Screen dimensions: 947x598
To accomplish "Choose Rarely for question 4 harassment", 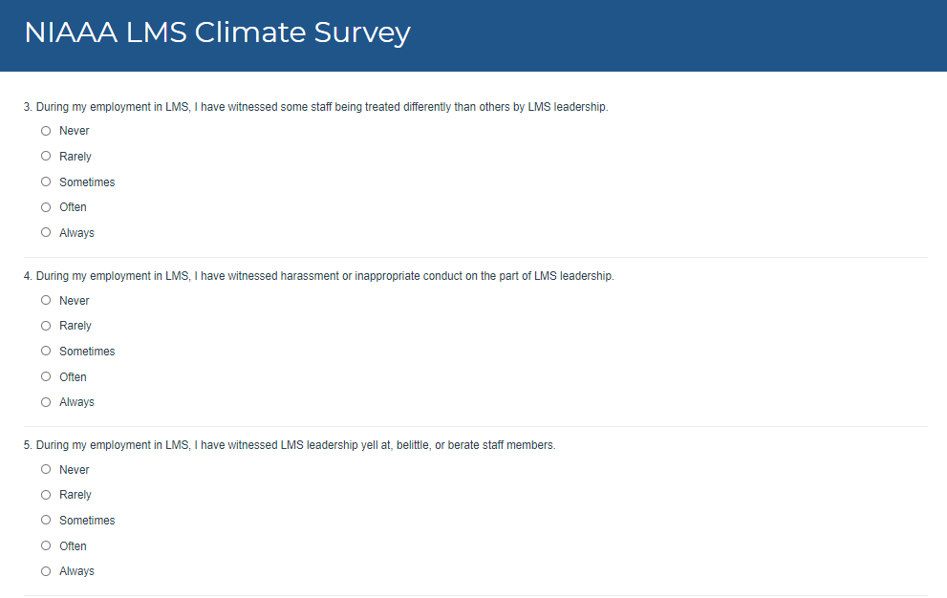I will pyautogui.click(x=46, y=326).
